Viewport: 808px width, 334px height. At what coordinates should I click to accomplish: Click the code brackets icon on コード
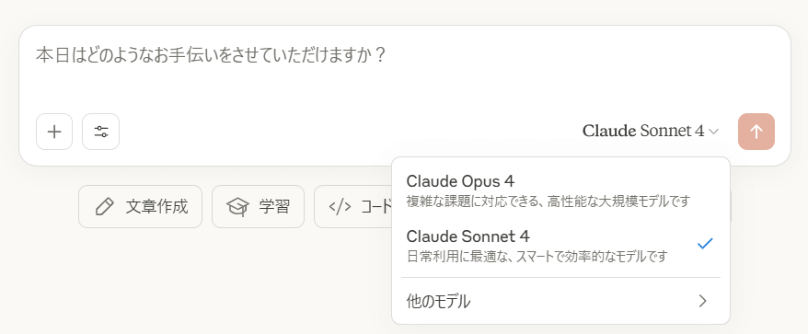tap(340, 207)
